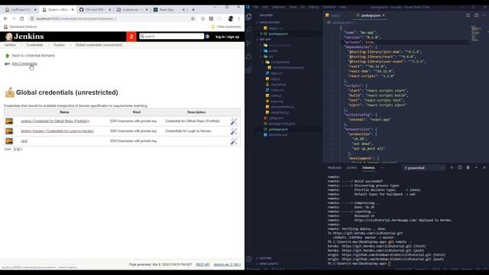Click the sign up link in Jenkins header

pyautogui.click(x=233, y=37)
